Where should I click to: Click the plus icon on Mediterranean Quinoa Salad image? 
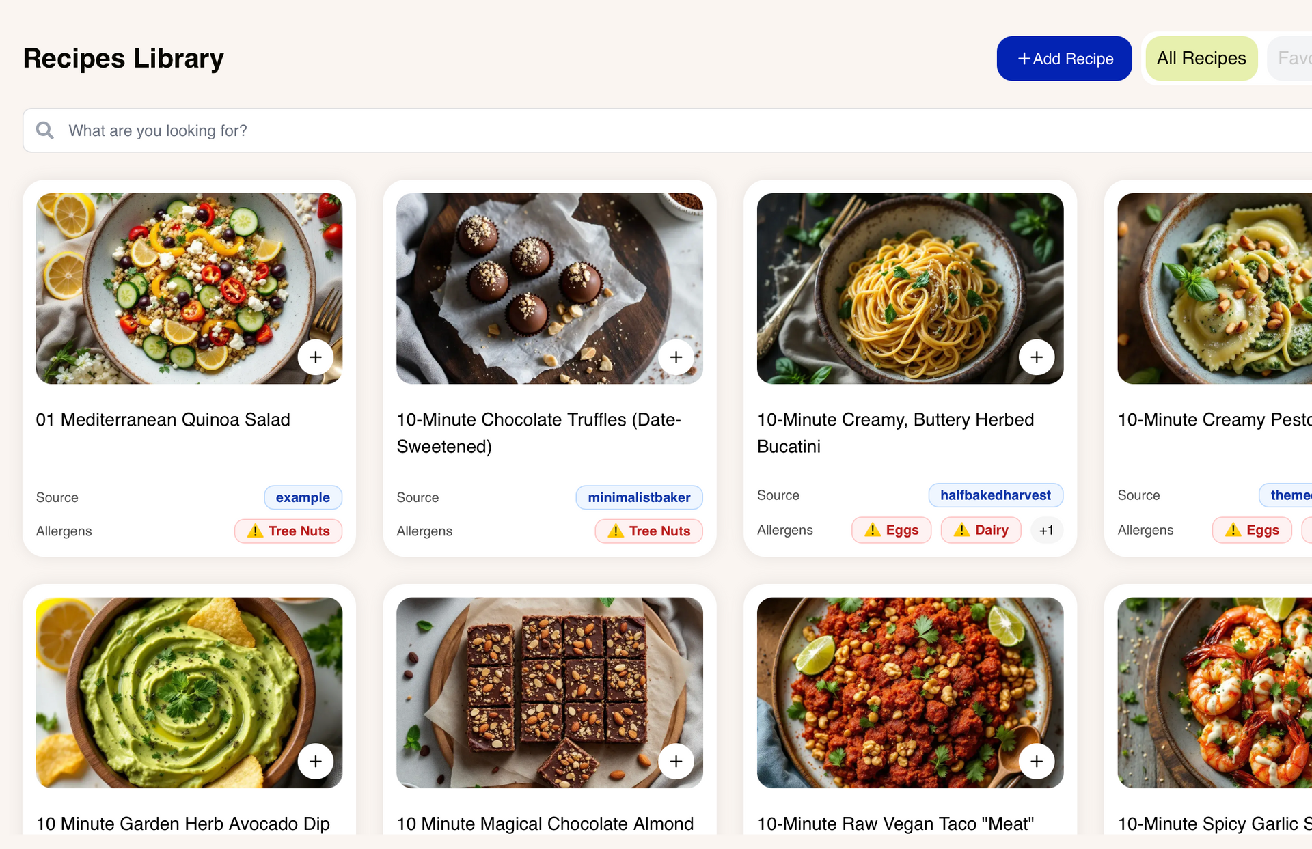(316, 357)
